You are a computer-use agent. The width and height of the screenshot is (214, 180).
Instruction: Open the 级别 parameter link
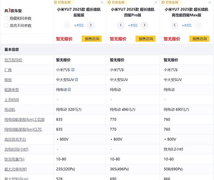coord(8,80)
